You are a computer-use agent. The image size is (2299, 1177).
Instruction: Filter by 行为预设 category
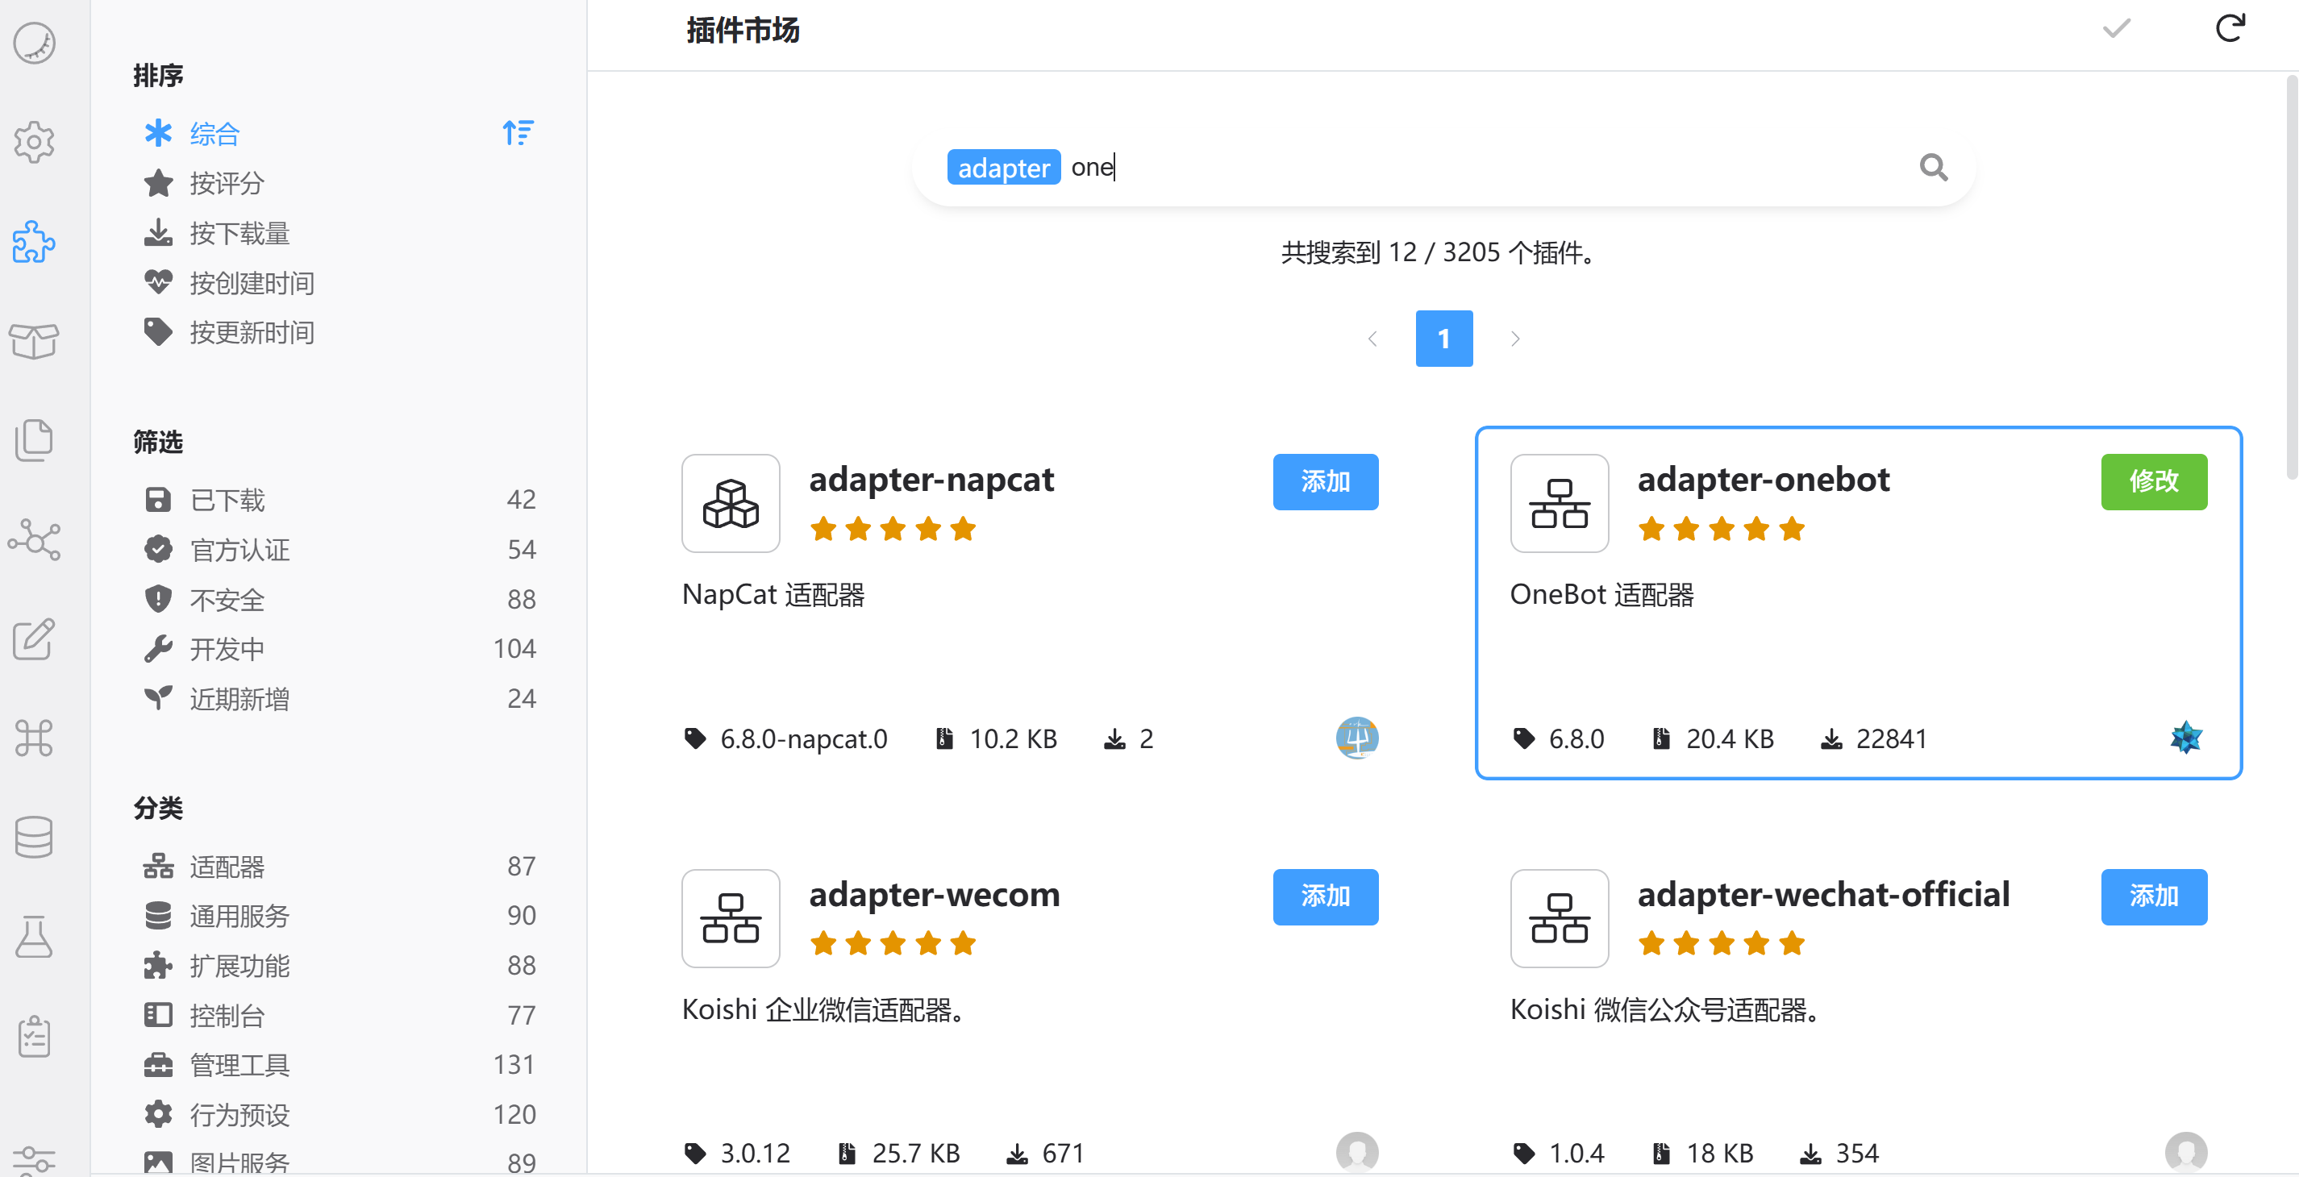click(x=338, y=1115)
